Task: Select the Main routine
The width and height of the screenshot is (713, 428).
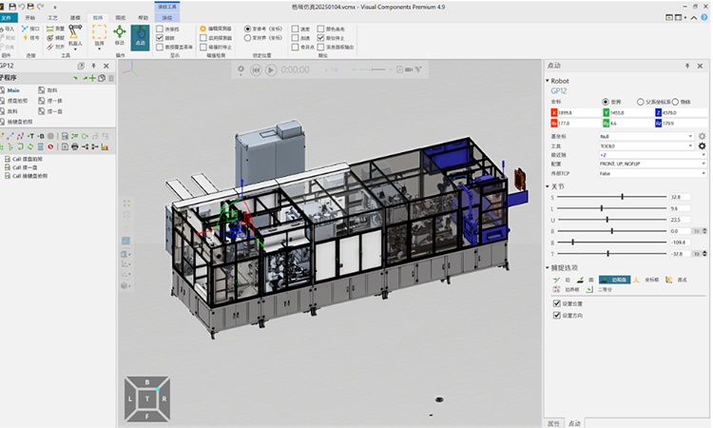Action: (13, 89)
